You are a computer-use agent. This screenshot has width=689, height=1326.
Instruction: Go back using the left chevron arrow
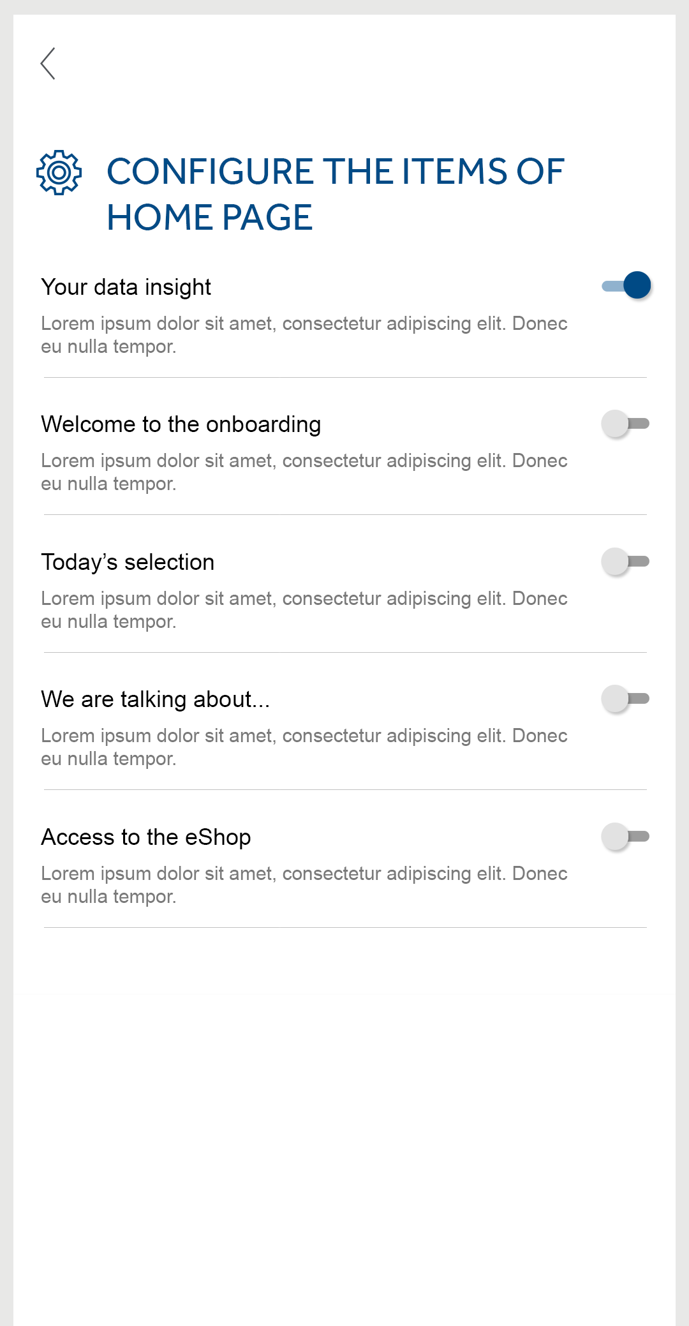(48, 63)
